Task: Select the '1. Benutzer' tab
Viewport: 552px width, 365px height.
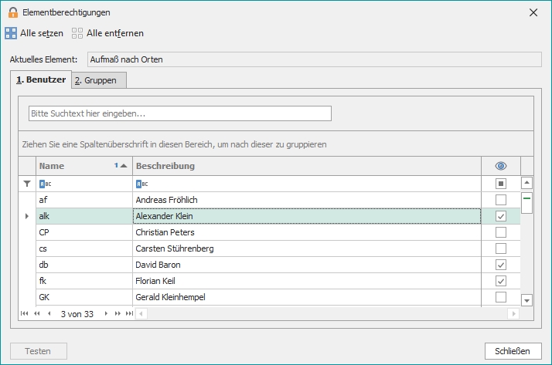Action: [40, 80]
